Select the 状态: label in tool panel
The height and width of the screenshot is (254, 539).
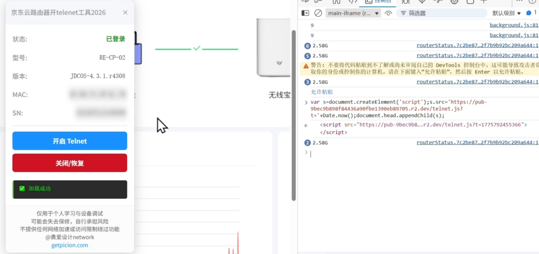point(20,39)
